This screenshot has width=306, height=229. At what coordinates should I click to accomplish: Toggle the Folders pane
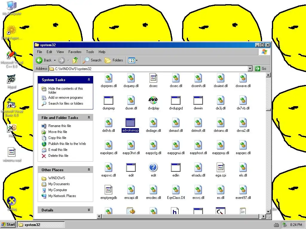114,60
